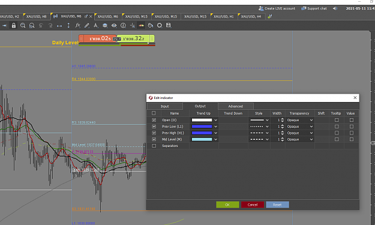Uncheck the Open (D) output checkbox

pos(154,120)
